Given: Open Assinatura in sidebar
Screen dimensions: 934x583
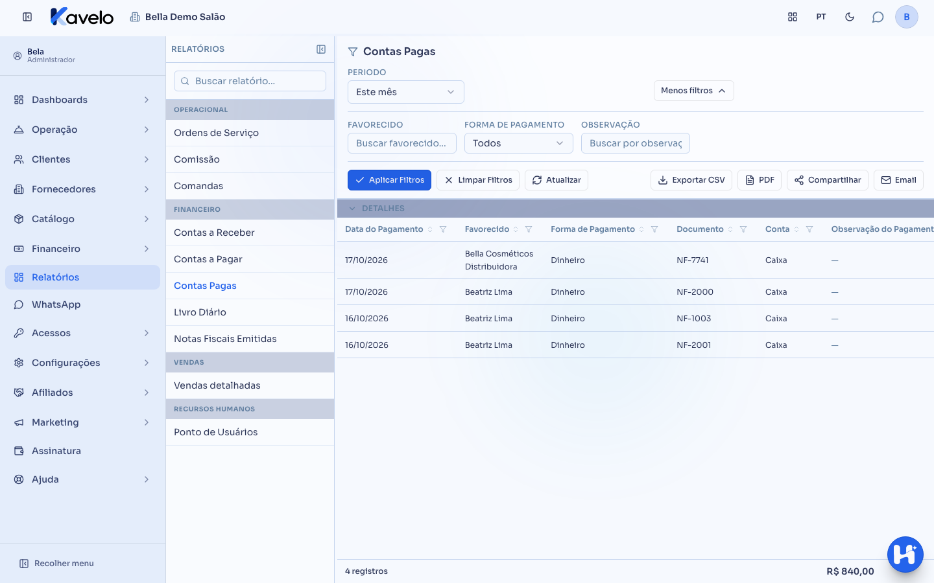Looking at the screenshot, I should click(x=82, y=451).
